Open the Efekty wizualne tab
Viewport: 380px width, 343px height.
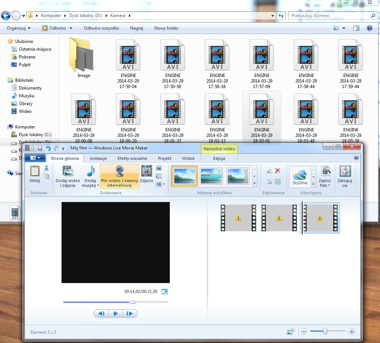132,158
